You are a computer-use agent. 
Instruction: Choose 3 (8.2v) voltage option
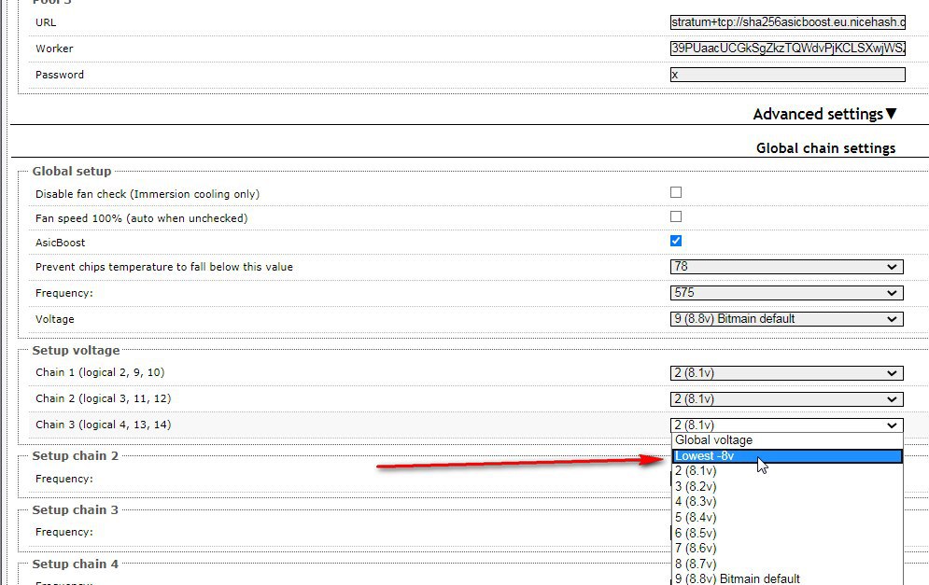click(787, 487)
